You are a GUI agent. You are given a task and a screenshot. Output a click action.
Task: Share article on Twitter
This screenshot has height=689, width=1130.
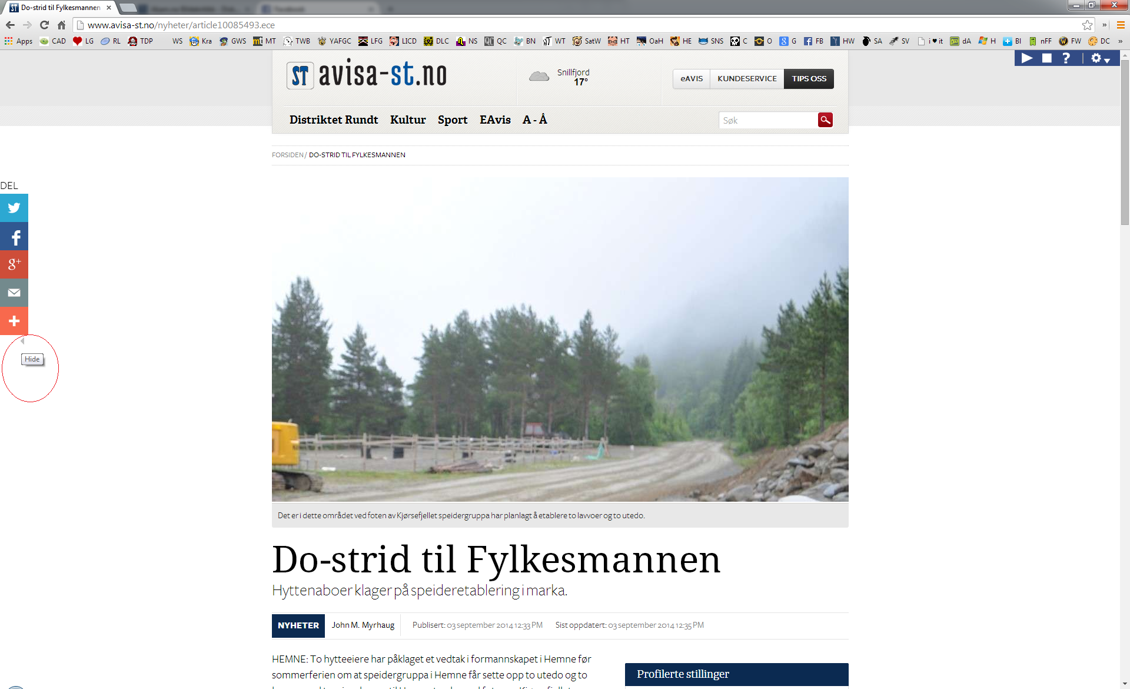14,208
